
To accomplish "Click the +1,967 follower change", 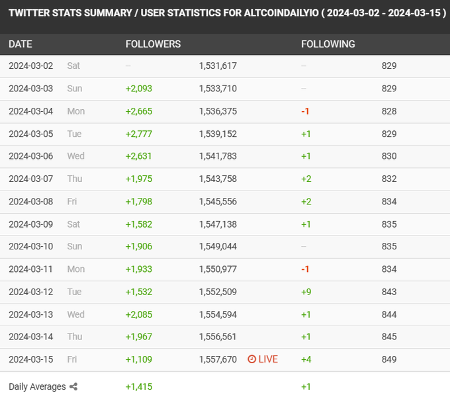I will tap(139, 337).
